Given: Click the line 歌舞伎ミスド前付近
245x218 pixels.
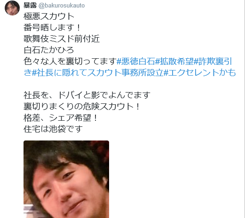Looking at the screenshot, I should pos(62,39).
